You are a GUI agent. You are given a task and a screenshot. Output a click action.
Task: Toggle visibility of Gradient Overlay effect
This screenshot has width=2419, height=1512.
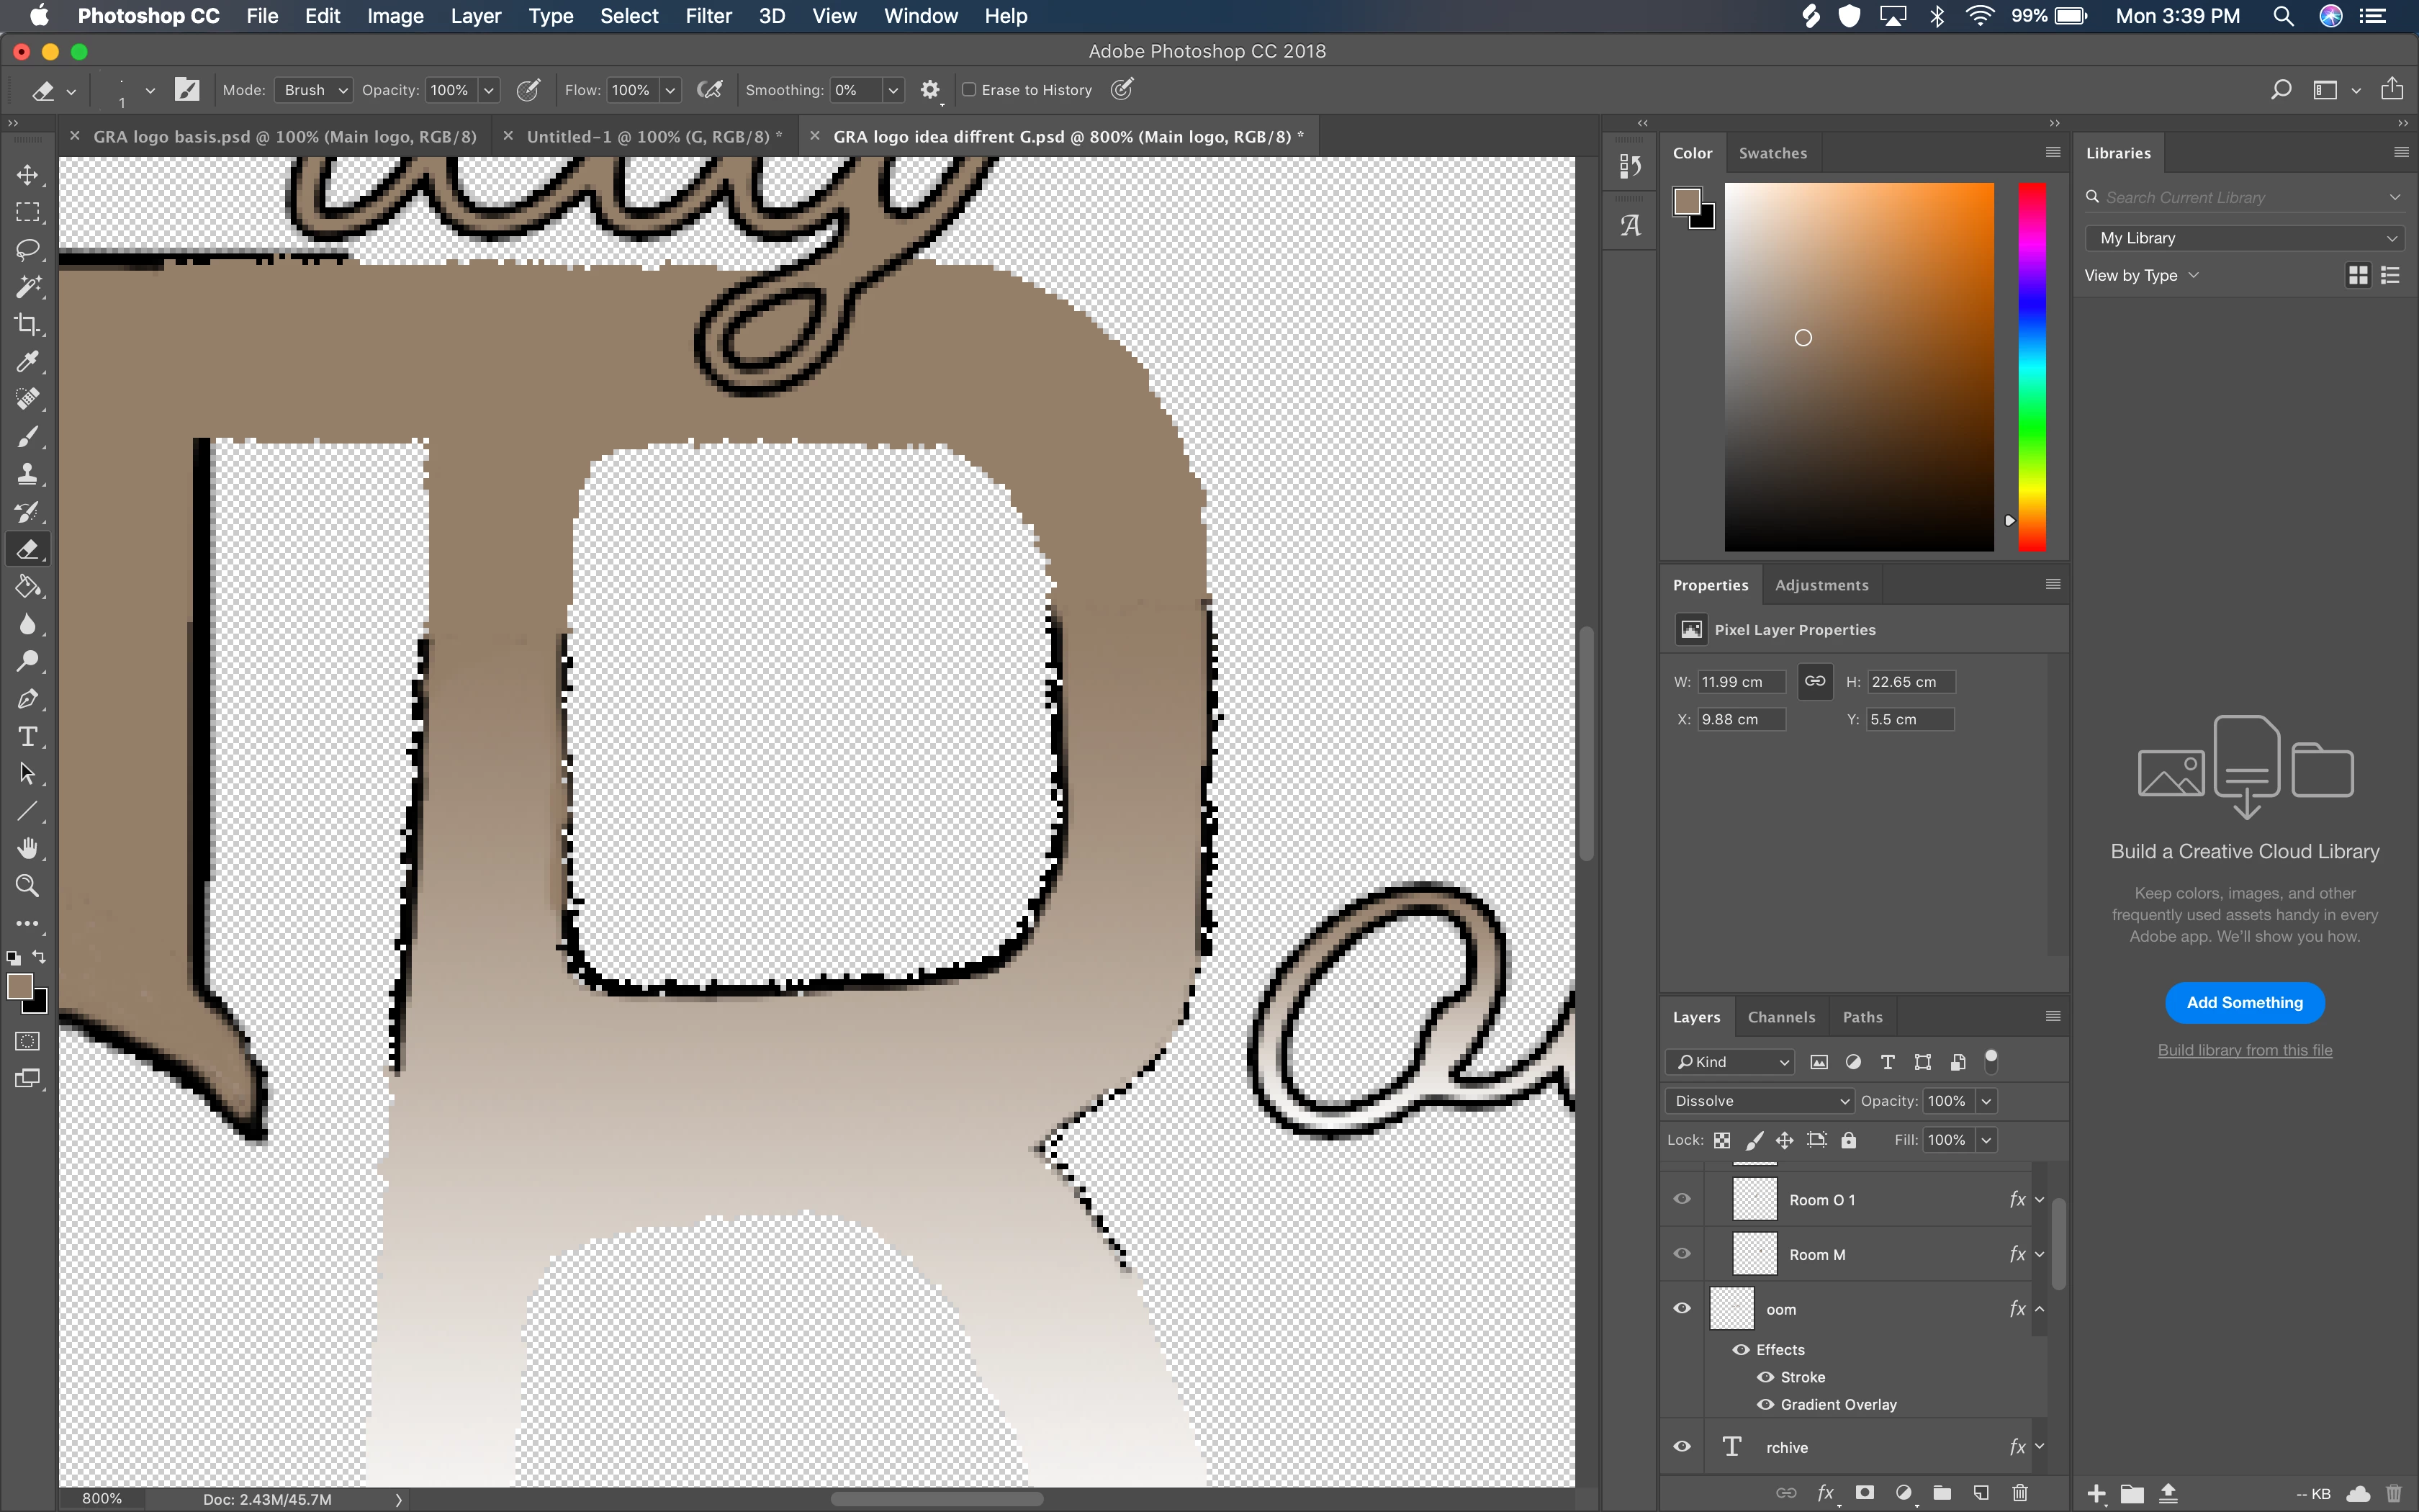point(1765,1404)
